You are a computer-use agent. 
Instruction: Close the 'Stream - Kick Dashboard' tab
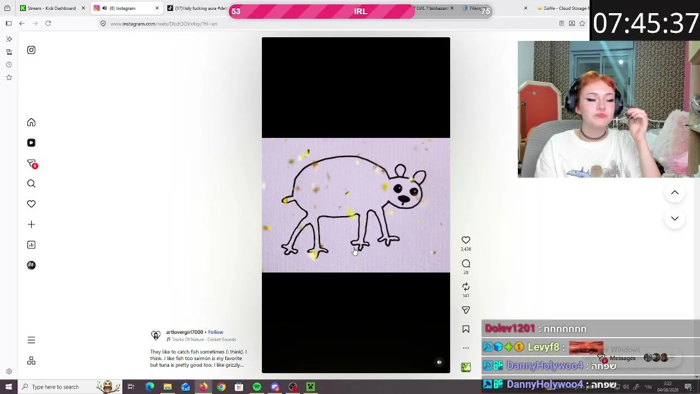click(83, 8)
